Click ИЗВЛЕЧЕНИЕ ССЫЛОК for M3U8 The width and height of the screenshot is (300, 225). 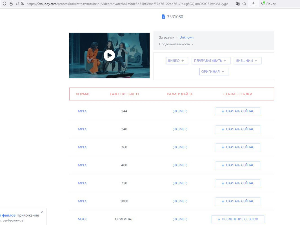pyautogui.click(x=238, y=219)
